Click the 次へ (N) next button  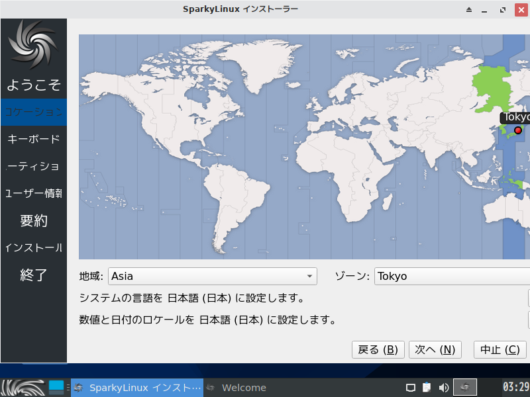435,349
